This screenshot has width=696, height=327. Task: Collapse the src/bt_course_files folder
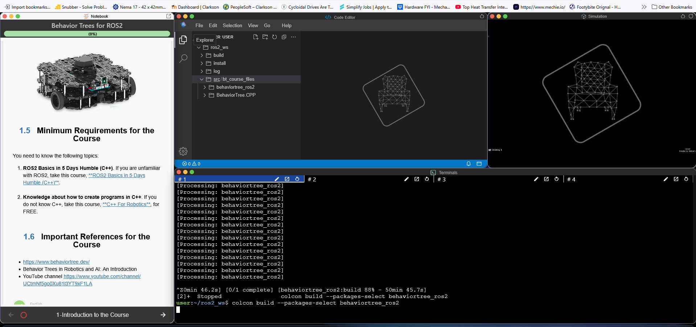[x=234, y=79]
